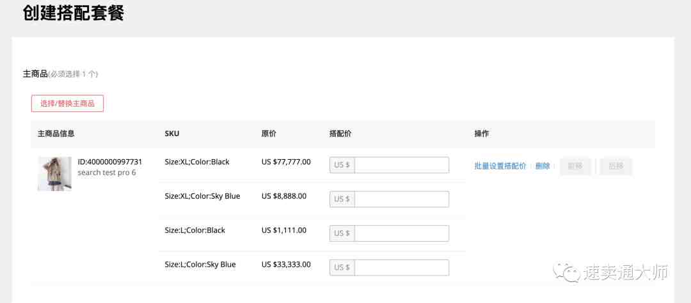Screen dimensions: 691x303
Task: Click the 选择/替换主商品 button
Action: 67,104
